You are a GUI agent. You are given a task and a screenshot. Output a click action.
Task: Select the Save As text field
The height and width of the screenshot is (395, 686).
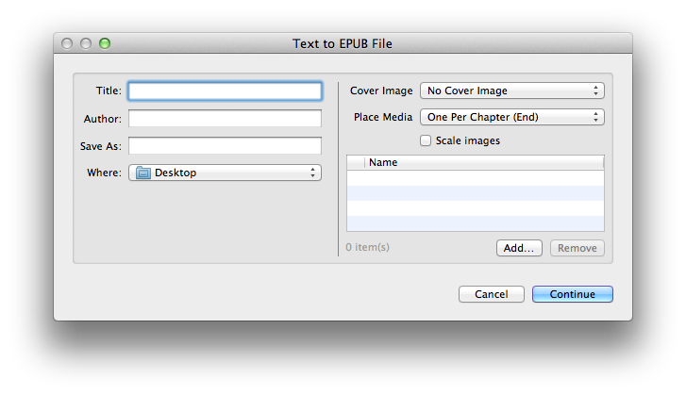coord(225,146)
